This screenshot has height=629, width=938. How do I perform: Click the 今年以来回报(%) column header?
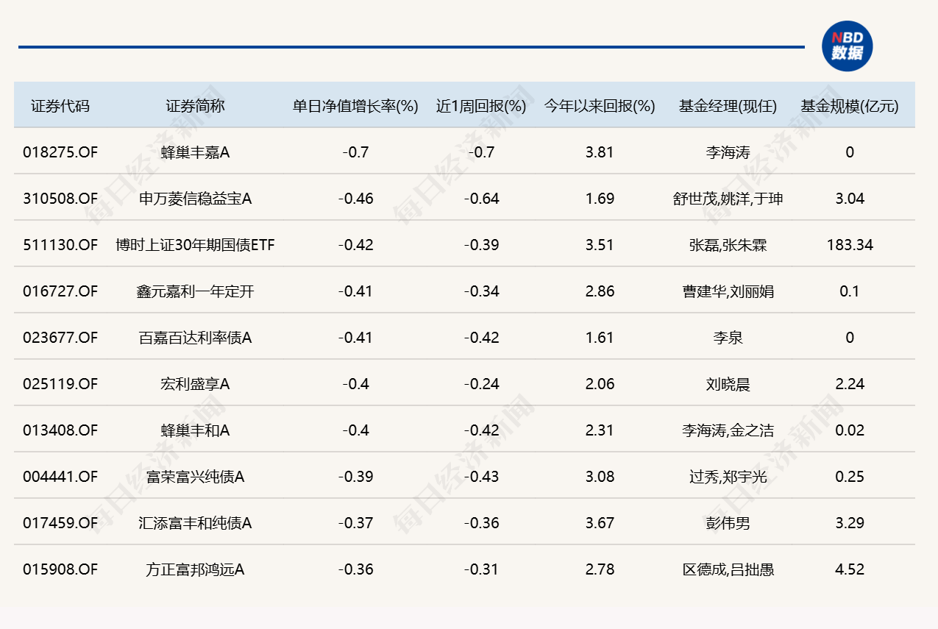point(600,106)
